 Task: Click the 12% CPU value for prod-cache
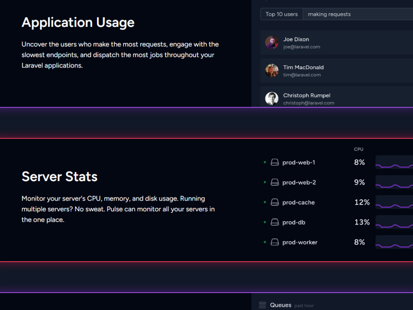click(362, 203)
